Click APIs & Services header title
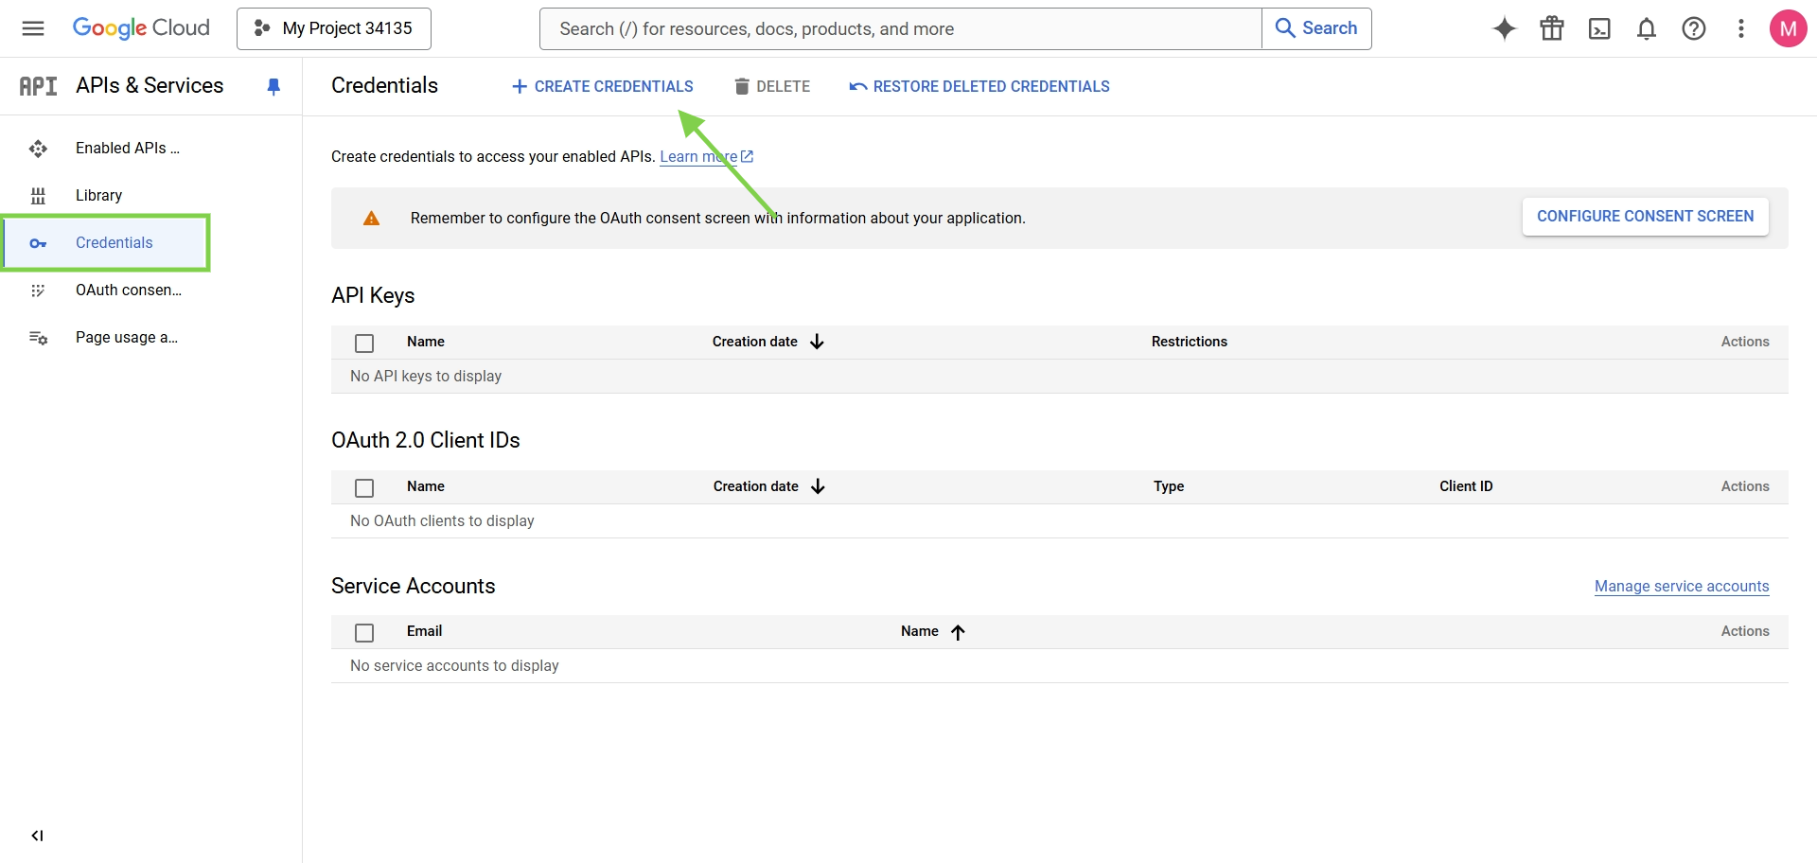The height and width of the screenshot is (863, 1817). (150, 86)
